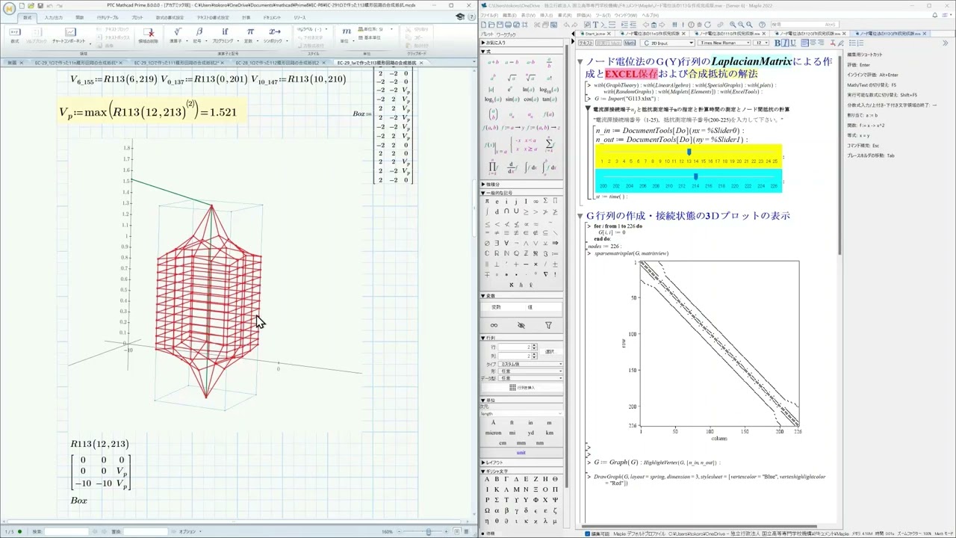Open the 2D Input style dropdown
The height and width of the screenshot is (538, 956).
(668, 43)
